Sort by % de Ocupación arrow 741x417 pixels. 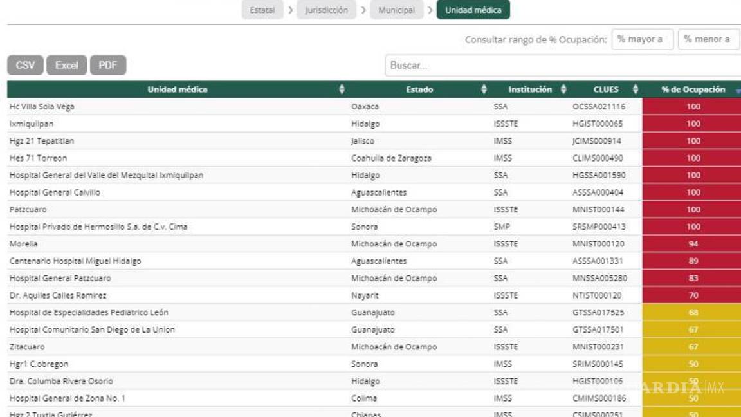tap(737, 91)
